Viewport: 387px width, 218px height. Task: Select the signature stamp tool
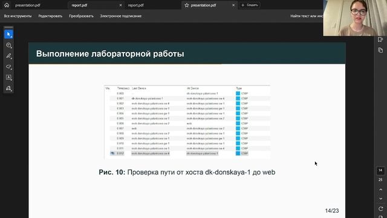[x=8, y=88]
